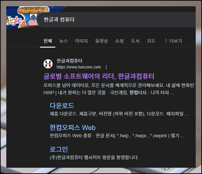Viewport: 202px width, 174px height.
Task: Open the 지도 tab
Action: click(x=151, y=41)
